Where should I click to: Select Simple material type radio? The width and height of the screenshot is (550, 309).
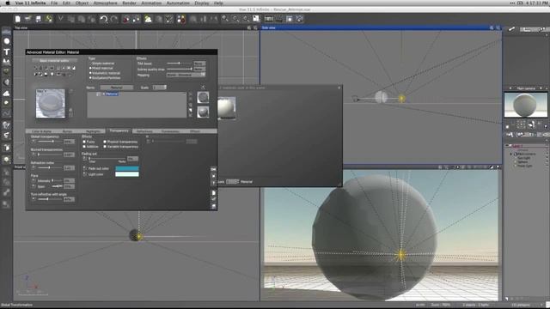pyautogui.click(x=90, y=64)
